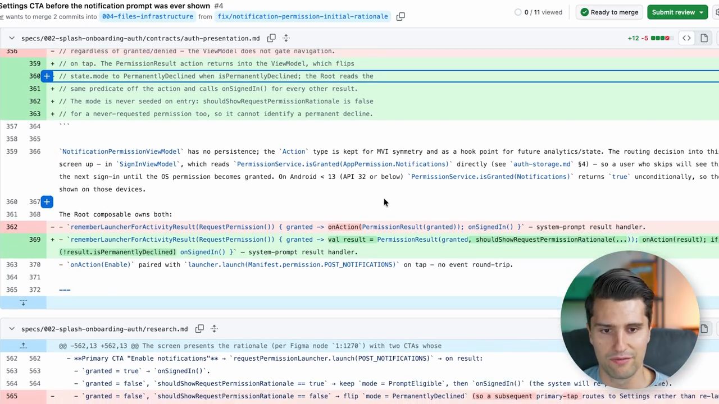
Task: Click text 'The Root composable owns both:'
Action: tap(115, 214)
